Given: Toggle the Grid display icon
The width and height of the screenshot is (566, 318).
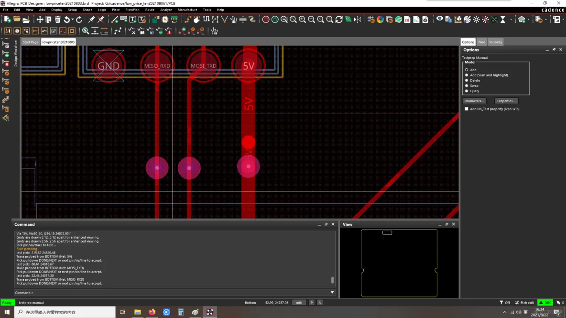Looking at the screenshot, I should (371, 20).
